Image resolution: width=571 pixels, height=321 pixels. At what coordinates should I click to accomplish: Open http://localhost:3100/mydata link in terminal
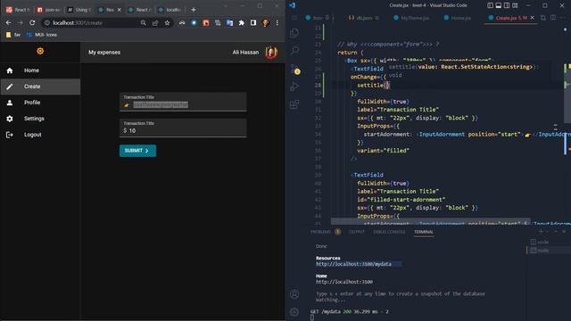pos(353,264)
